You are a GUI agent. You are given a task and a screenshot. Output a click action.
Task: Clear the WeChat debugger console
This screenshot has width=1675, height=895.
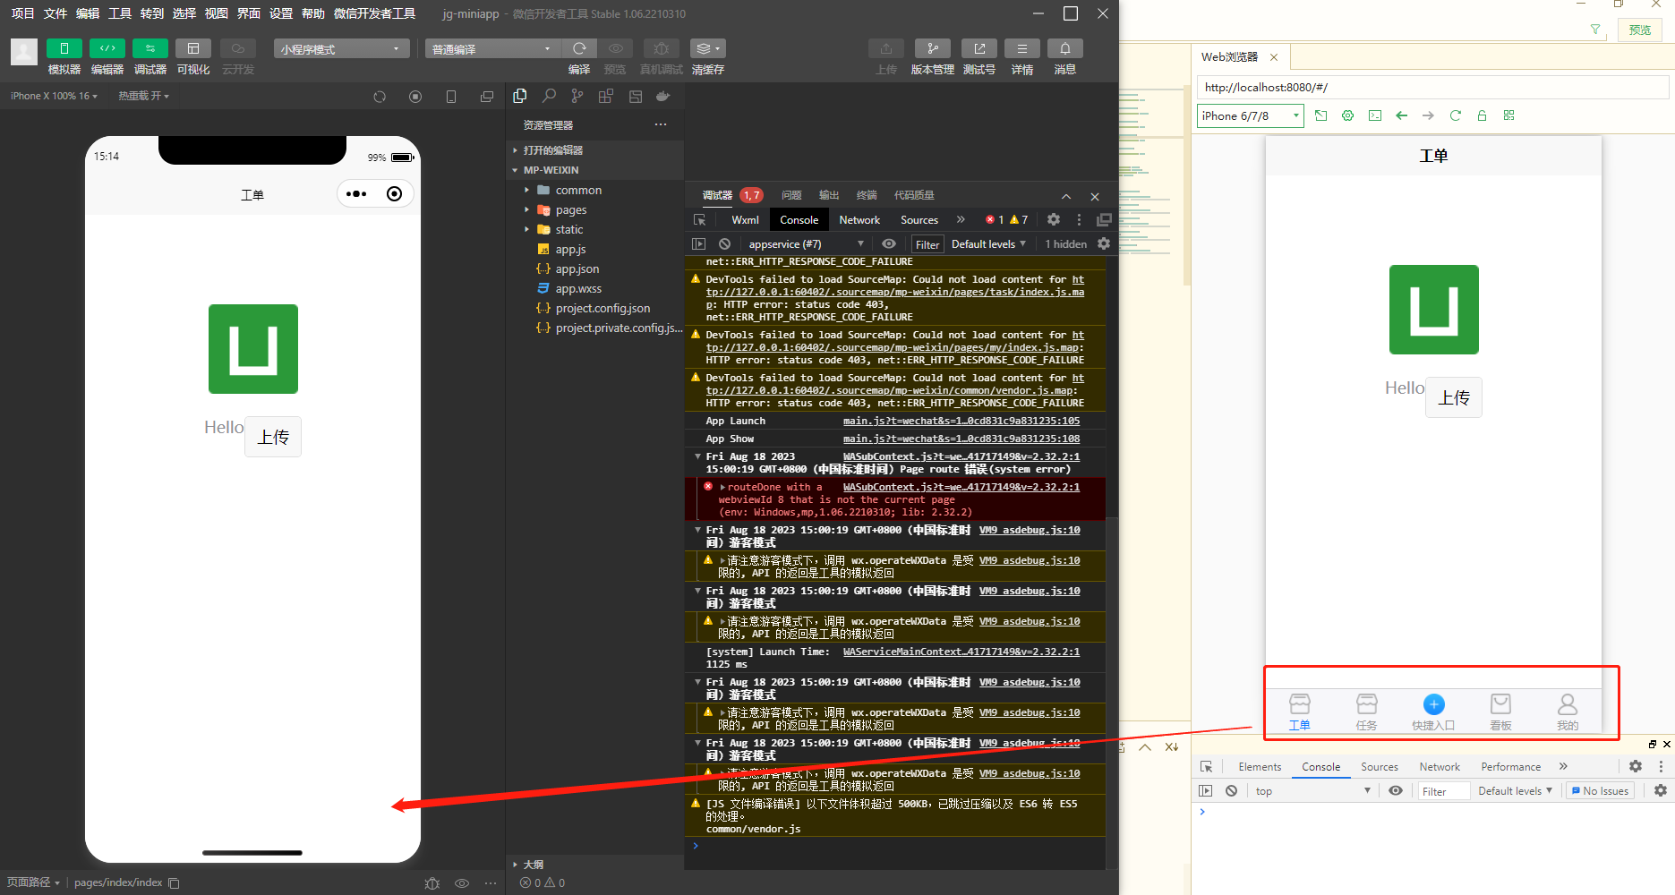pyautogui.click(x=724, y=243)
